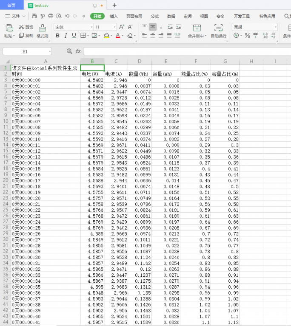This screenshot has height=326, width=291.
Task: Click the percent style icon
Action: click(247, 36)
